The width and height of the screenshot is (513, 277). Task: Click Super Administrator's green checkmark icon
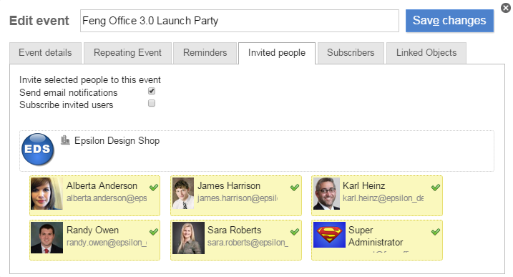tap(436, 232)
